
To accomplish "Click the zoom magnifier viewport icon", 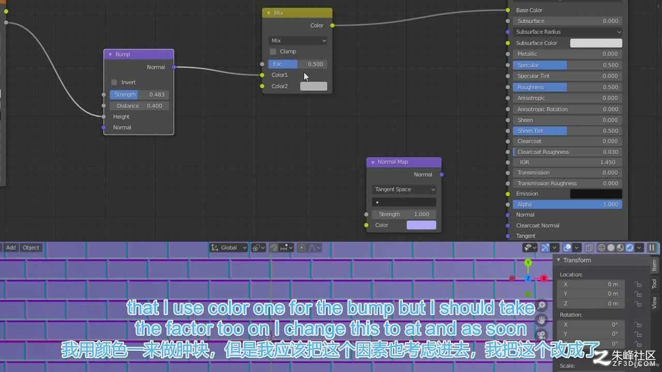I will point(541,306).
